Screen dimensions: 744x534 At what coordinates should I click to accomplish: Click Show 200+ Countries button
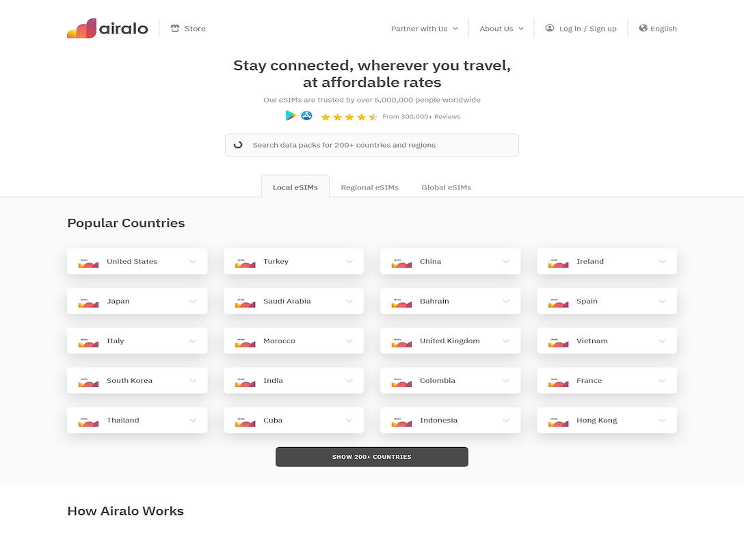click(371, 457)
